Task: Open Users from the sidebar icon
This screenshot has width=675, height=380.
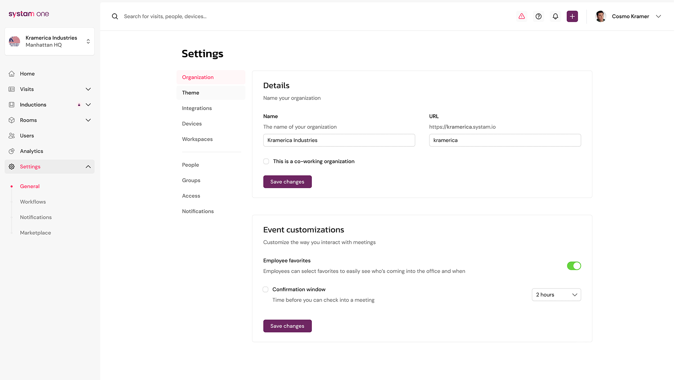Action: click(27, 135)
